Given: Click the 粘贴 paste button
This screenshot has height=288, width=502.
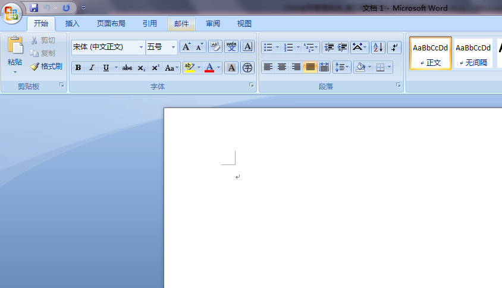Looking at the screenshot, I should [15, 55].
